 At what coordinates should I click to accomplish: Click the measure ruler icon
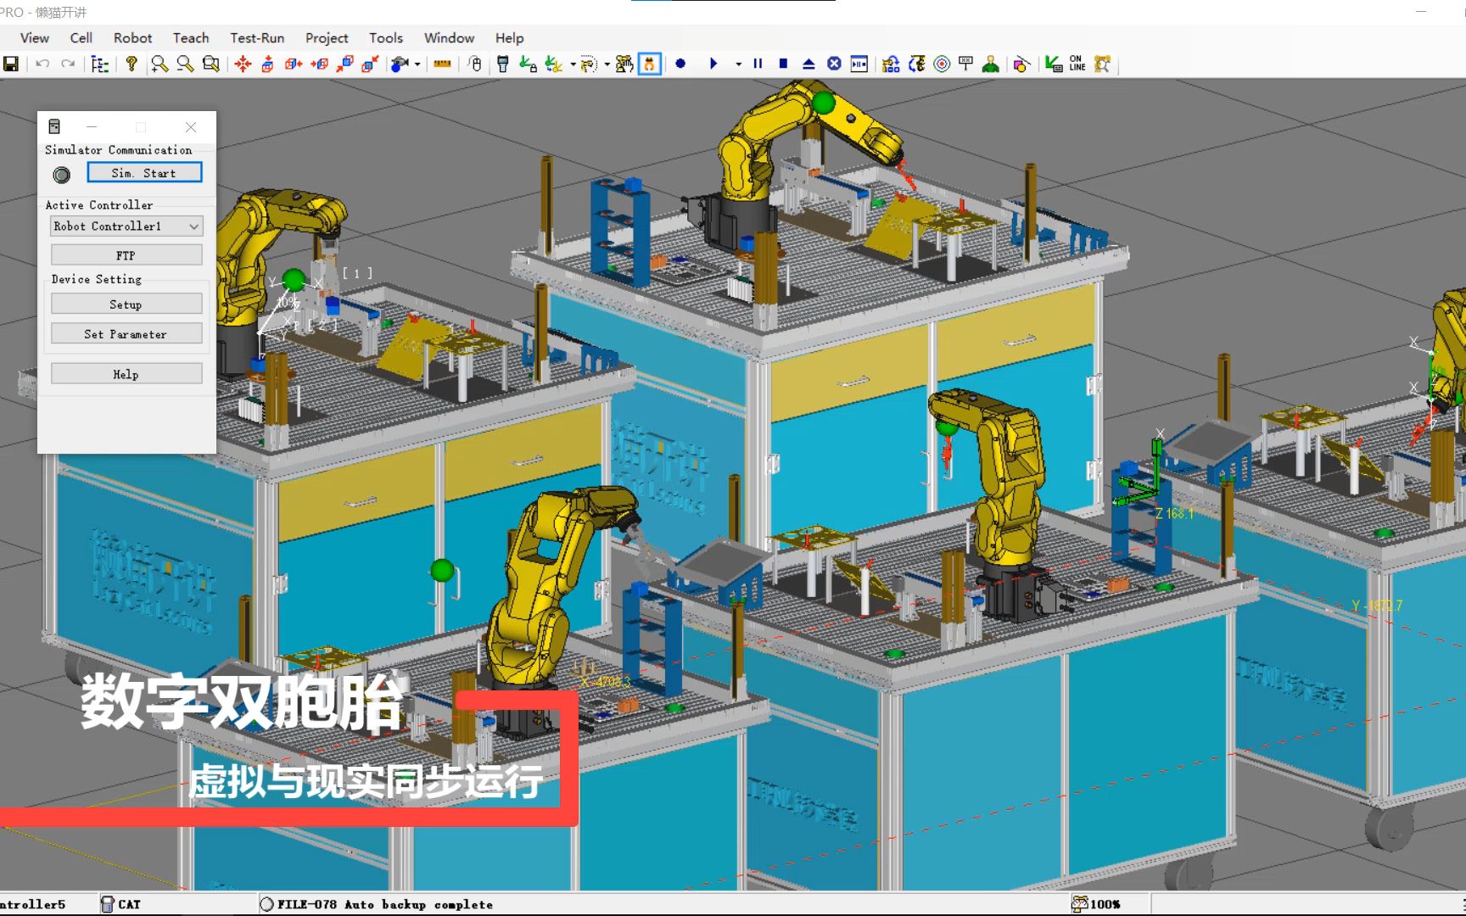442,64
